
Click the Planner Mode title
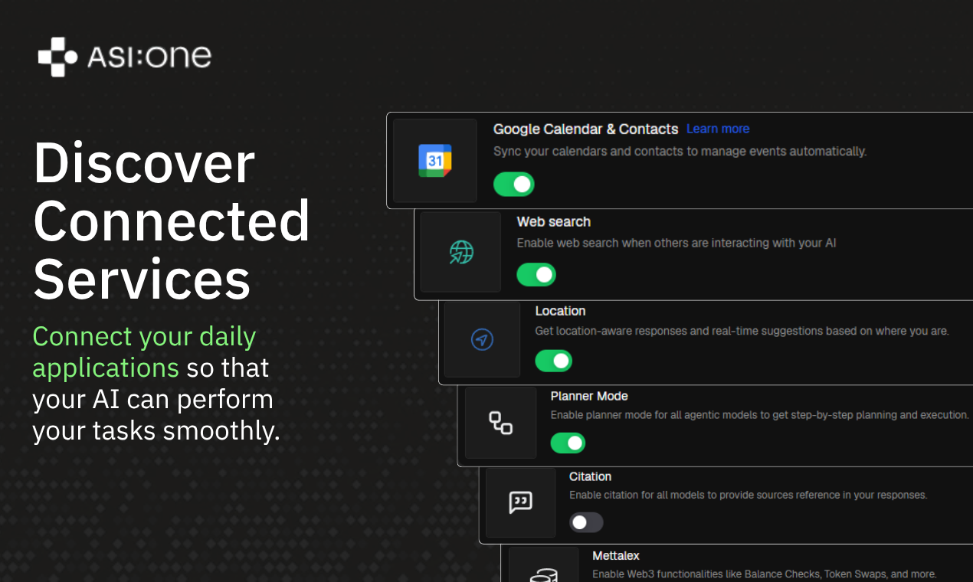coord(589,396)
